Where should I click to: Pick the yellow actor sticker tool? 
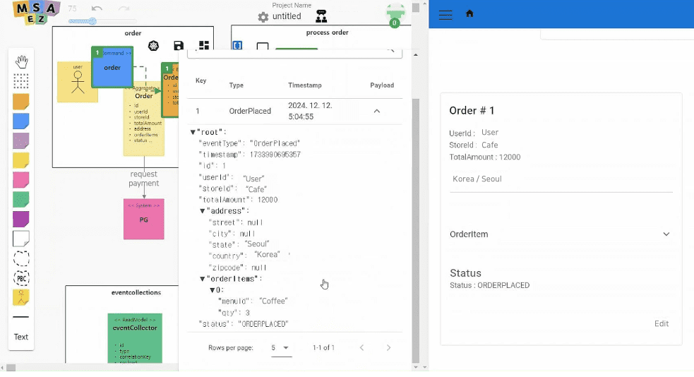point(21,297)
